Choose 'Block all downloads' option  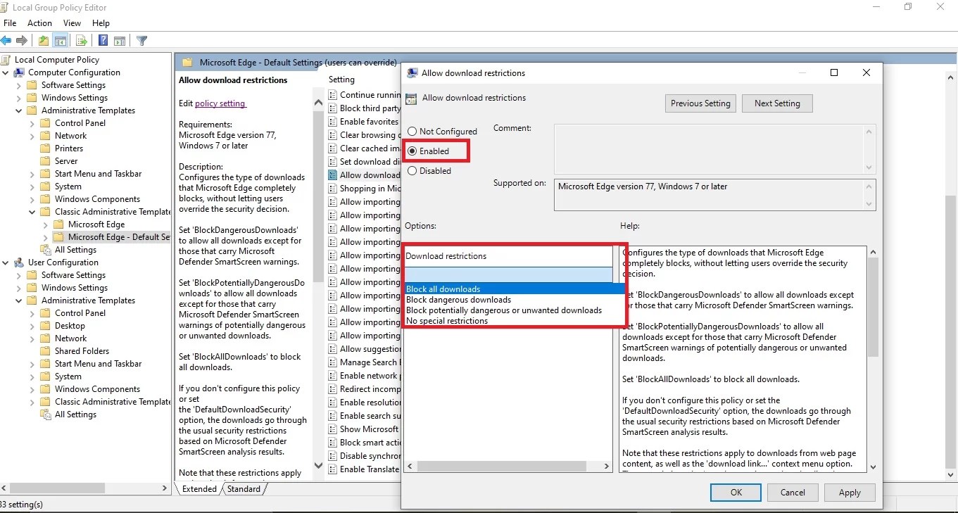click(515, 289)
